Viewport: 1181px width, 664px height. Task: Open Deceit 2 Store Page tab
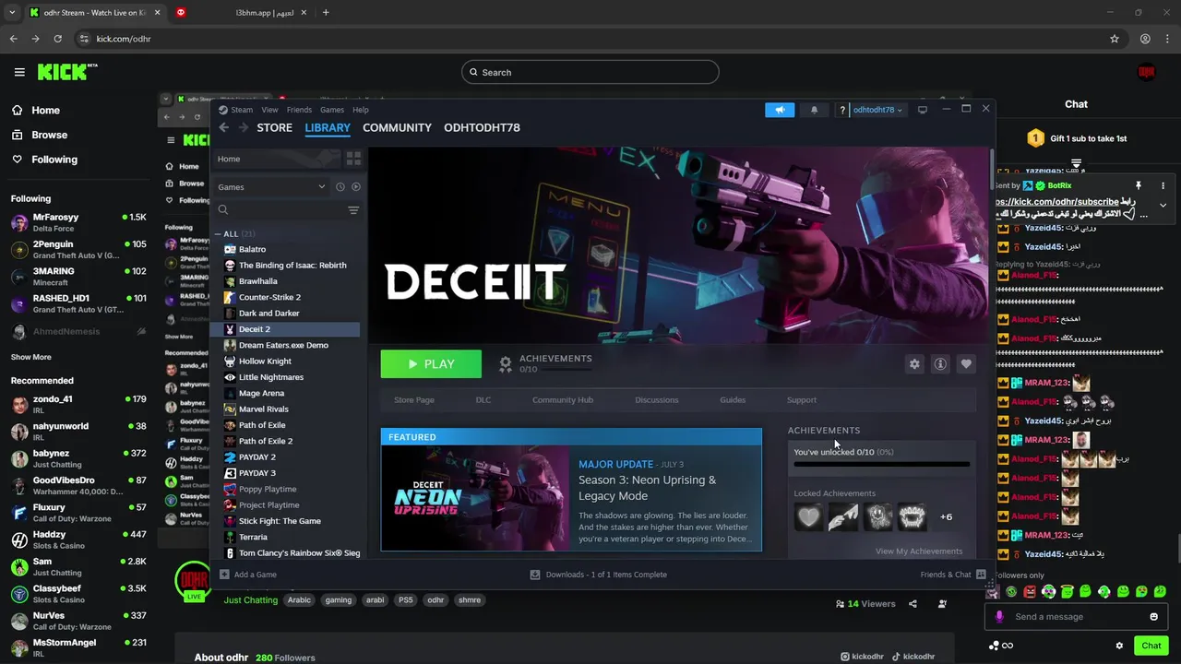click(414, 400)
